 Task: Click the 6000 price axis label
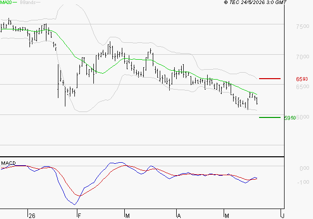(303, 117)
